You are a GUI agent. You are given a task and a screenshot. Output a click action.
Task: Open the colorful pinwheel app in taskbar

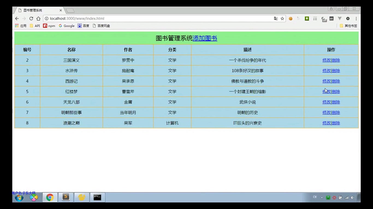[x=34, y=198]
